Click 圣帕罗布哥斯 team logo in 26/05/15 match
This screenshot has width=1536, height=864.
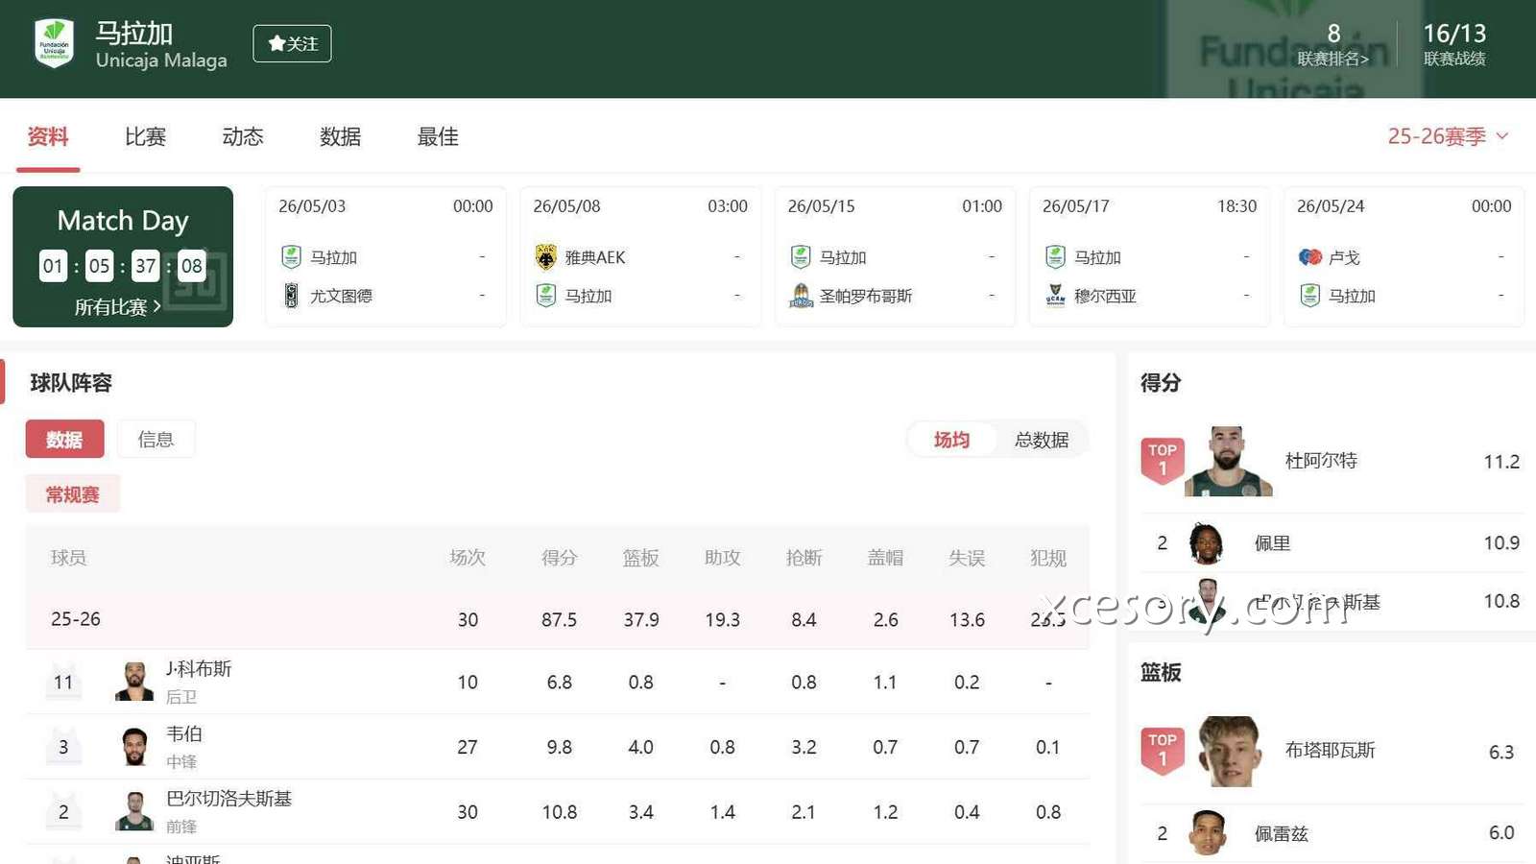click(801, 296)
